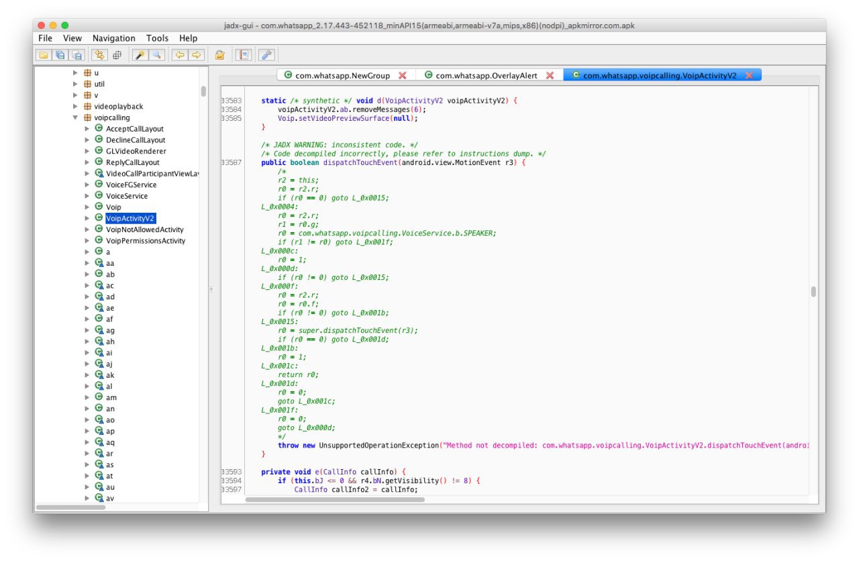
Task: Expand the DeclineCallLayout class arrow
Action: 87,140
